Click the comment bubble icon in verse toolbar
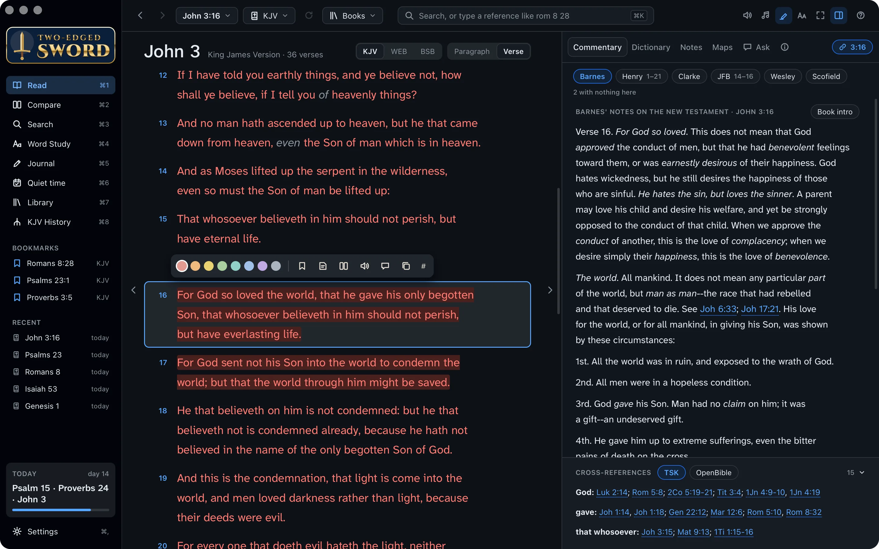Viewport: 879px width, 549px height. point(385,266)
